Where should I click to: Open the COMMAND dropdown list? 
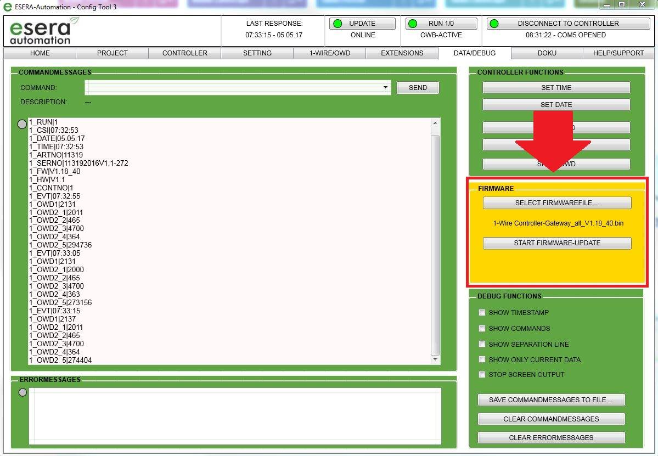[x=386, y=87]
